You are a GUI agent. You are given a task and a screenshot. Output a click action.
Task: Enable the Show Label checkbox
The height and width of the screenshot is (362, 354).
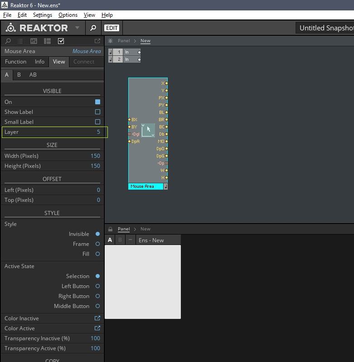[97, 112]
